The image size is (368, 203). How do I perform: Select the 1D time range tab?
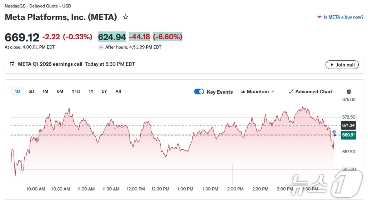tap(17, 91)
